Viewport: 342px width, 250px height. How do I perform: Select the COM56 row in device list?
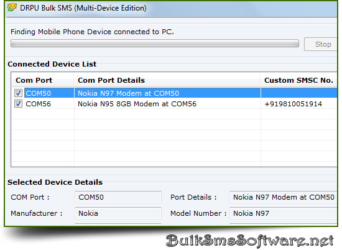pos(175,104)
